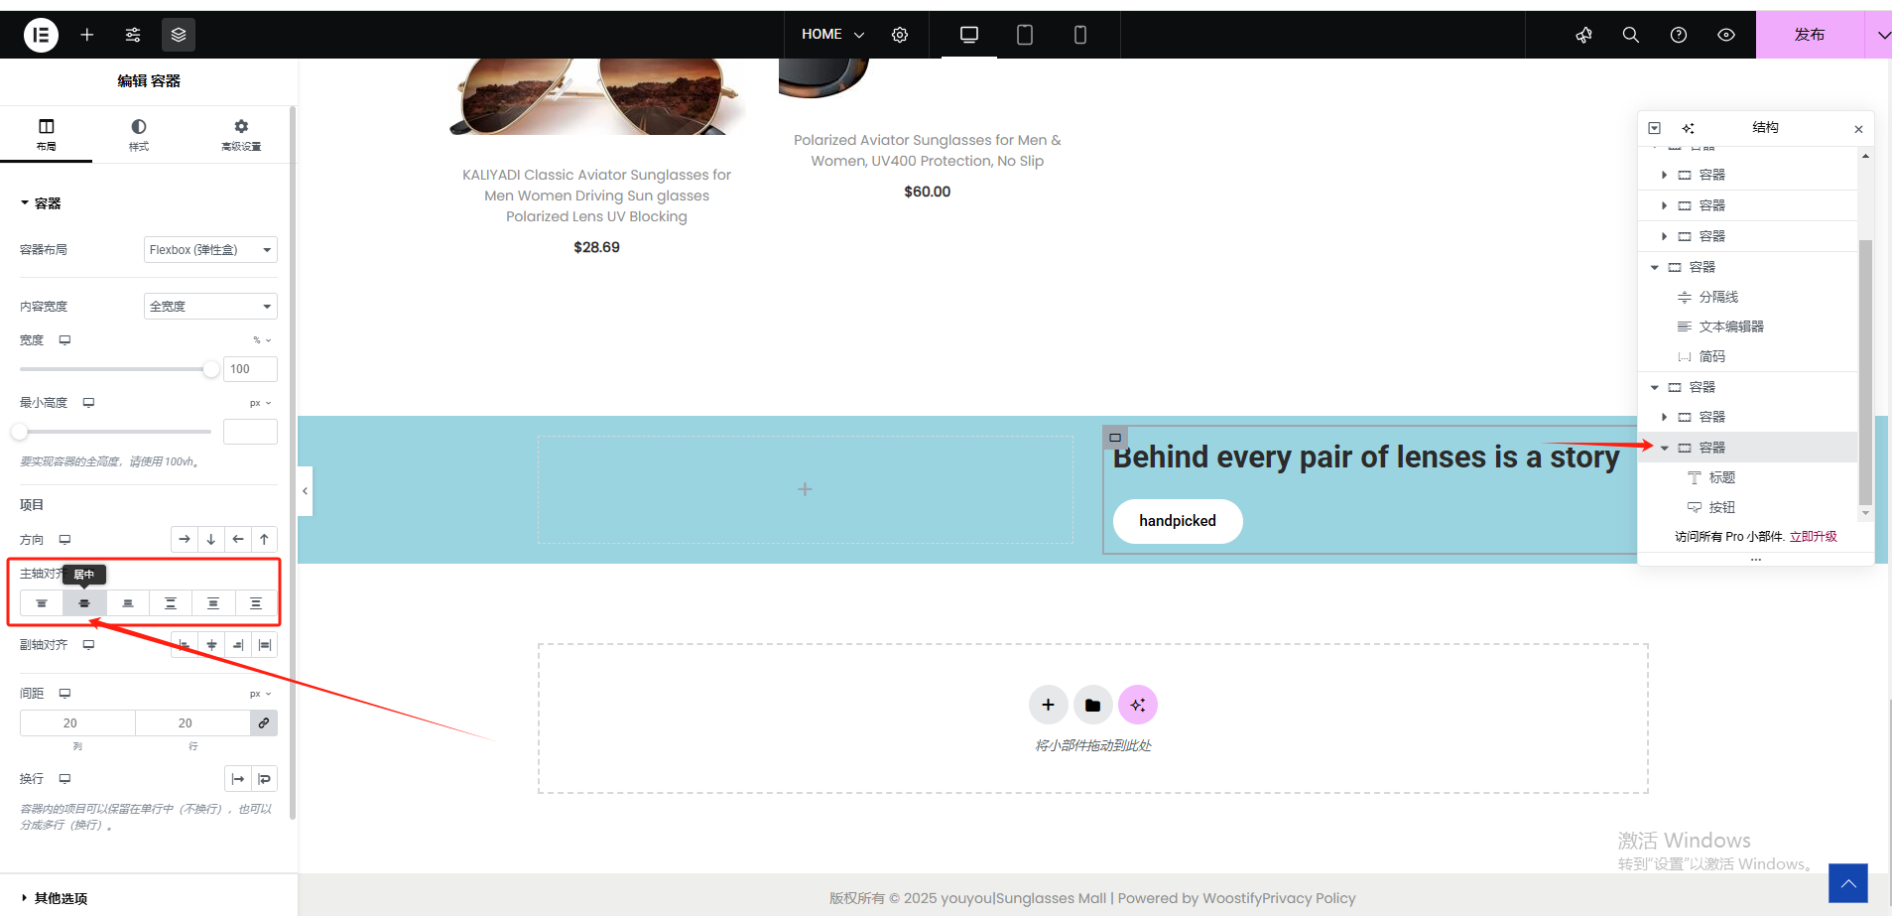Image resolution: width=1892 pixels, height=916 pixels.
Task: Open page settings gear icon
Action: coord(900,35)
